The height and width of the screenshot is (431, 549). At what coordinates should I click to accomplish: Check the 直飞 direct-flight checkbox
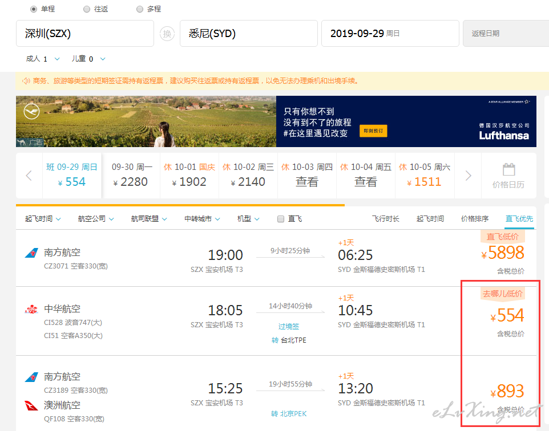[280, 219]
